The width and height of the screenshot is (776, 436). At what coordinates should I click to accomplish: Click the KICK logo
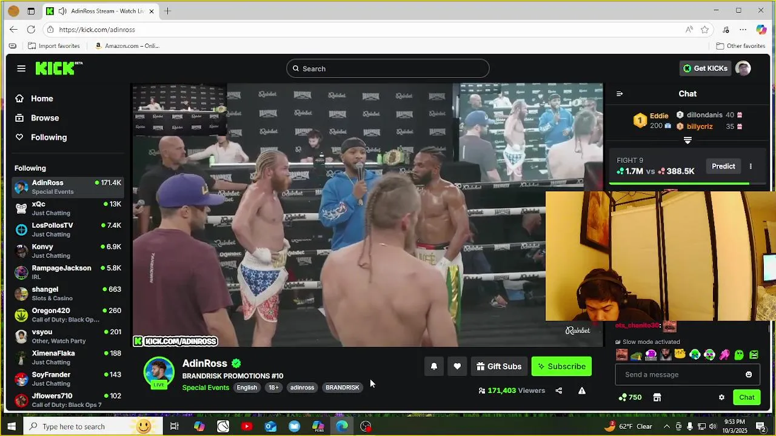(x=58, y=68)
